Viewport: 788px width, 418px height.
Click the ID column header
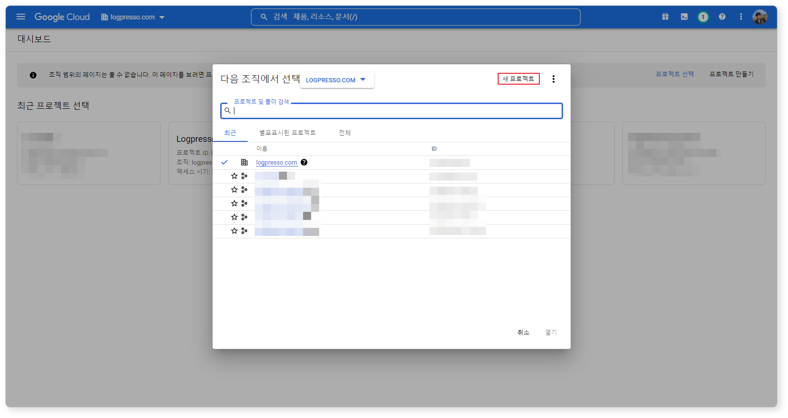pyautogui.click(x=434, y=149)
